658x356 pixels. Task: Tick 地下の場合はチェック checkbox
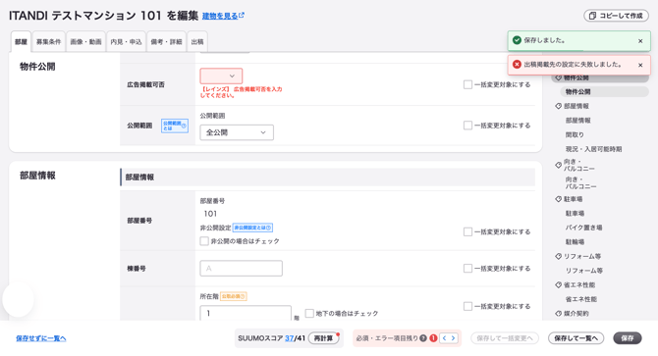pyautogui.click(x=309, y=313)
